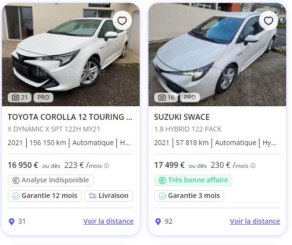Click location pin icon beside 92
The image size is (292, 245).
158,222
